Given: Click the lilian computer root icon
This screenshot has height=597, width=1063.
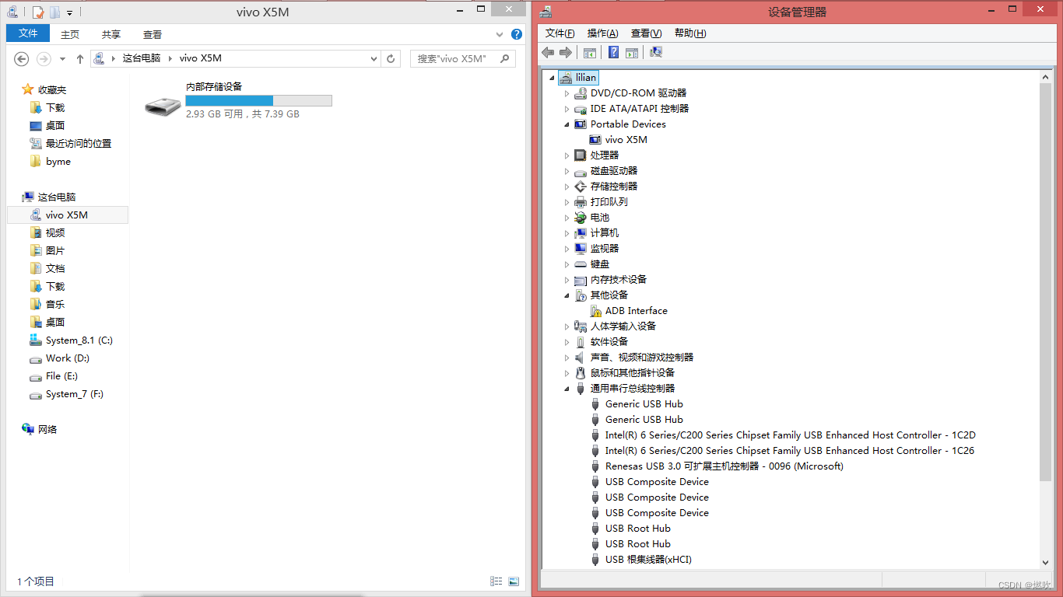Looking at the screenshot, I should click(x=566, y=78).
